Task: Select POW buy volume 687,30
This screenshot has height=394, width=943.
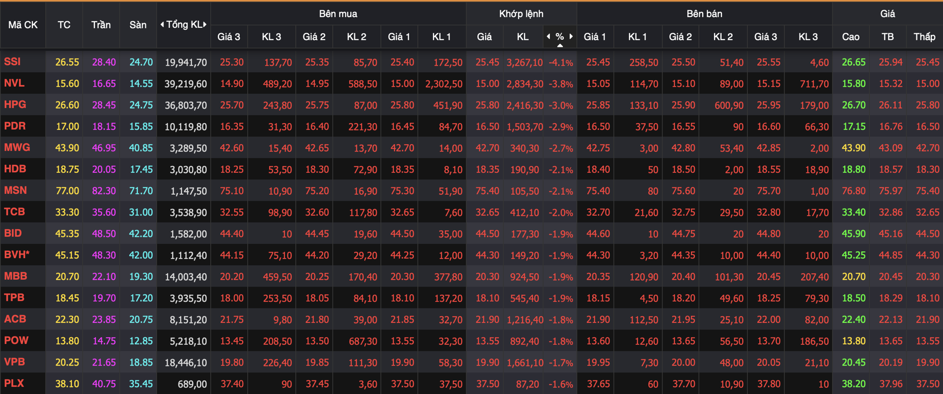Action: pyautogui.click(x=363, y=341)
